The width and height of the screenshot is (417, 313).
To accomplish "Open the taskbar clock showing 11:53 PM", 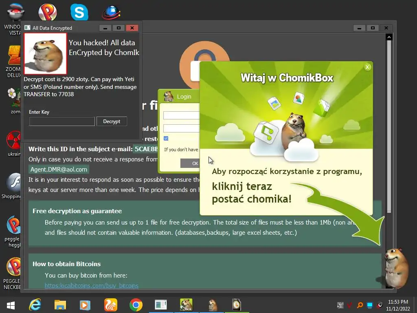I will (398, 305).
